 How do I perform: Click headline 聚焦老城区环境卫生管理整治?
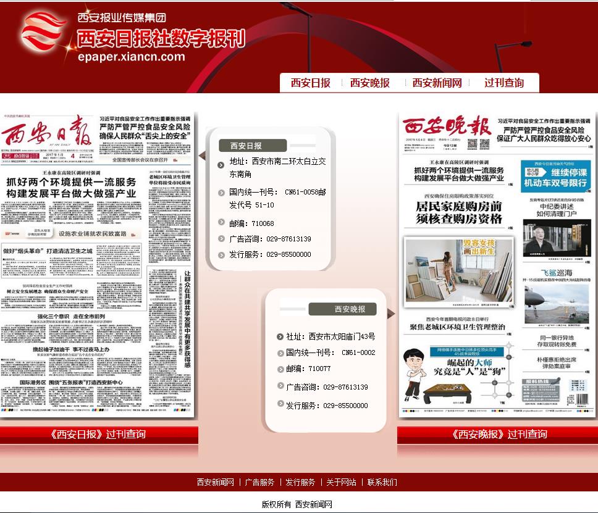click(x=457, y=327)
